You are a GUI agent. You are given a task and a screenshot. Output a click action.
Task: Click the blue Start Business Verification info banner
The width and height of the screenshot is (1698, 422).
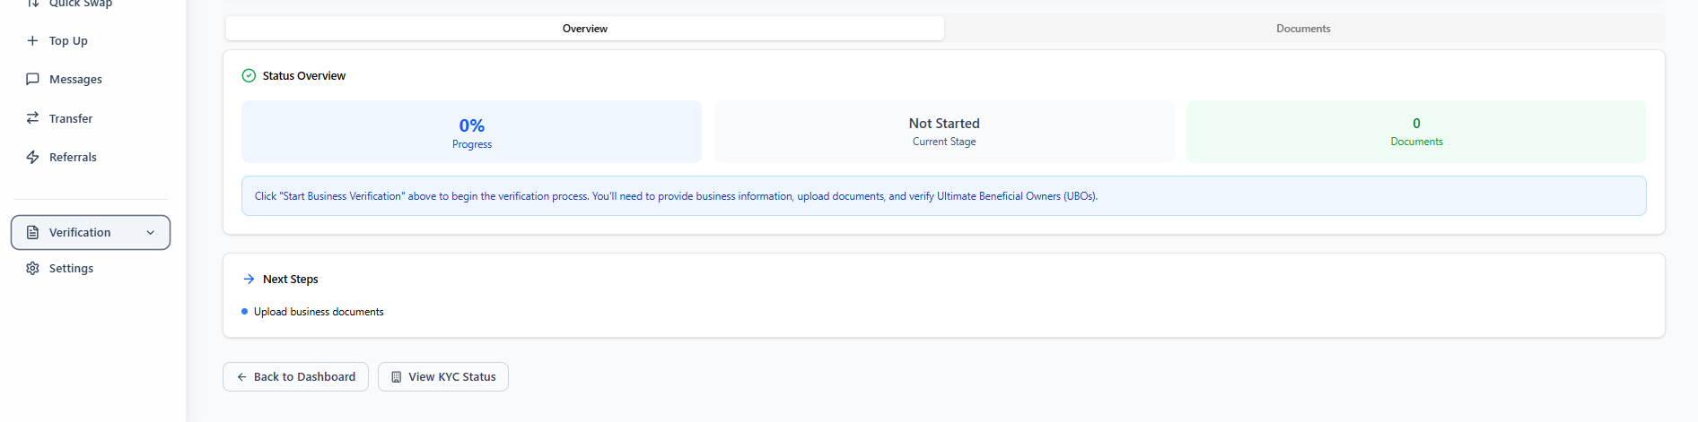point(943,196)
